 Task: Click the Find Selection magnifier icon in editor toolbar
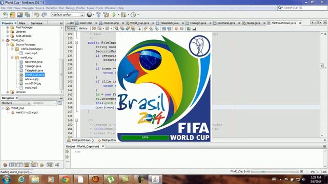click(x=116, y=29)
